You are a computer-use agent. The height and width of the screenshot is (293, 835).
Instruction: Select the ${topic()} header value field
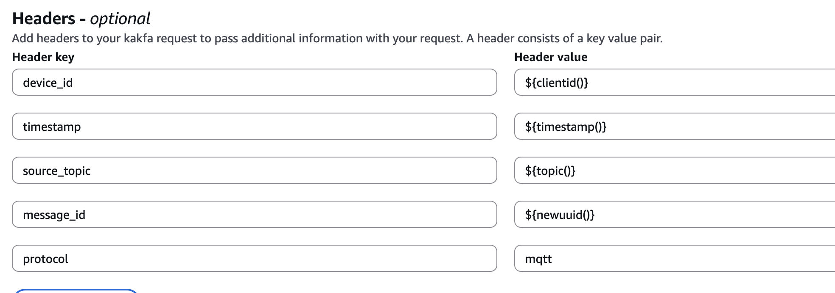click(674, 170)
